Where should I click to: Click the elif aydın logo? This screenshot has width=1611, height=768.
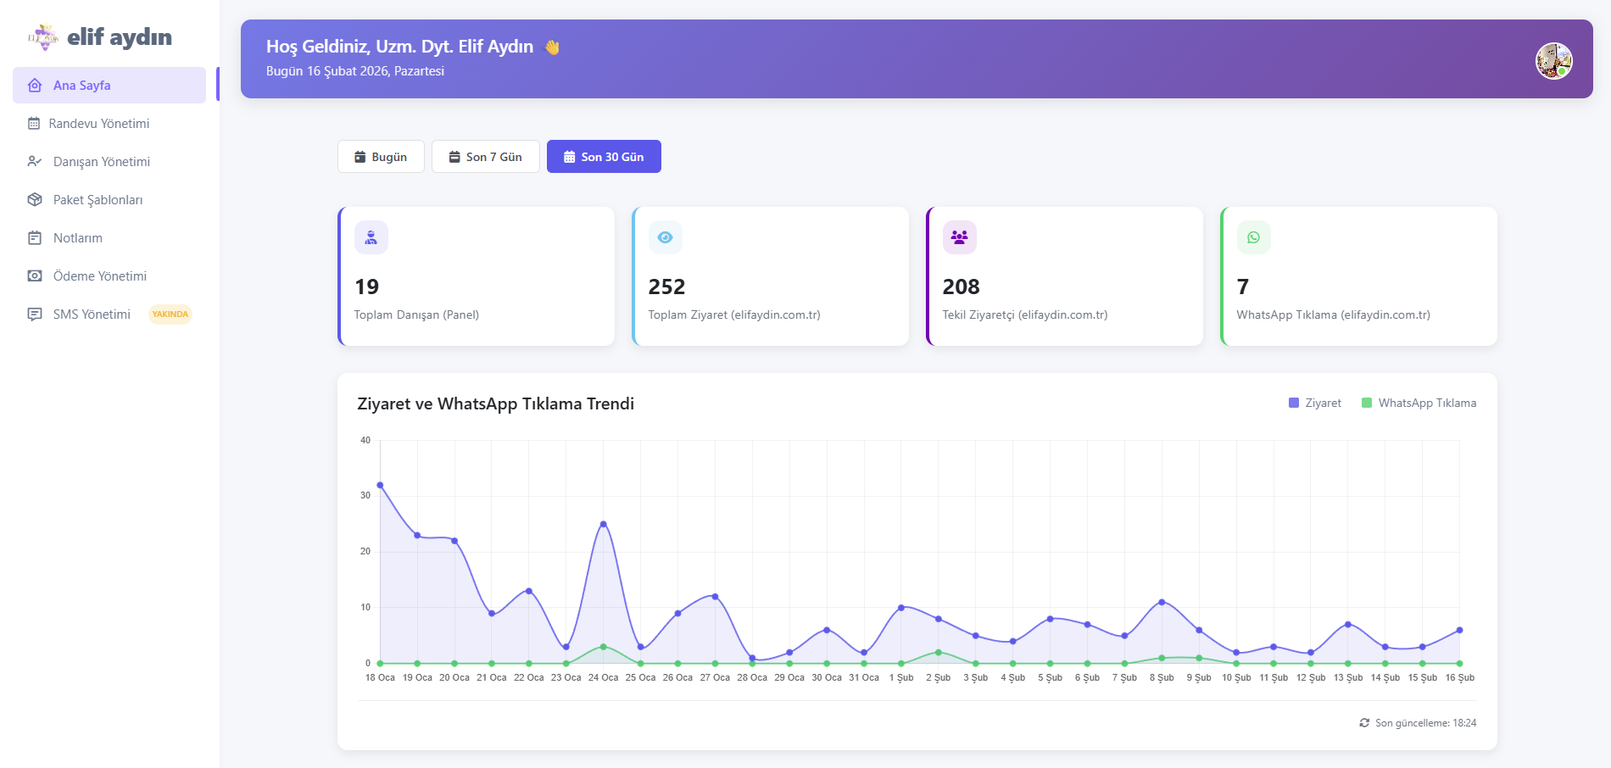99,37
